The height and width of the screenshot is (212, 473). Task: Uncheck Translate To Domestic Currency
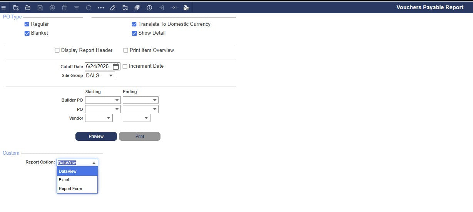click(134, 24)
